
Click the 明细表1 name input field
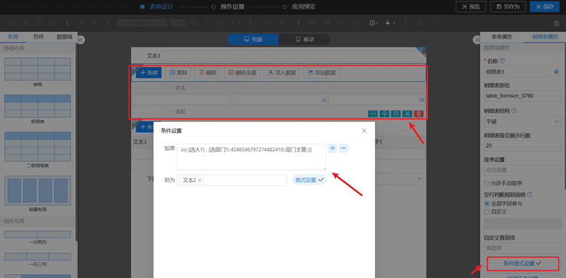pos(517,72)
